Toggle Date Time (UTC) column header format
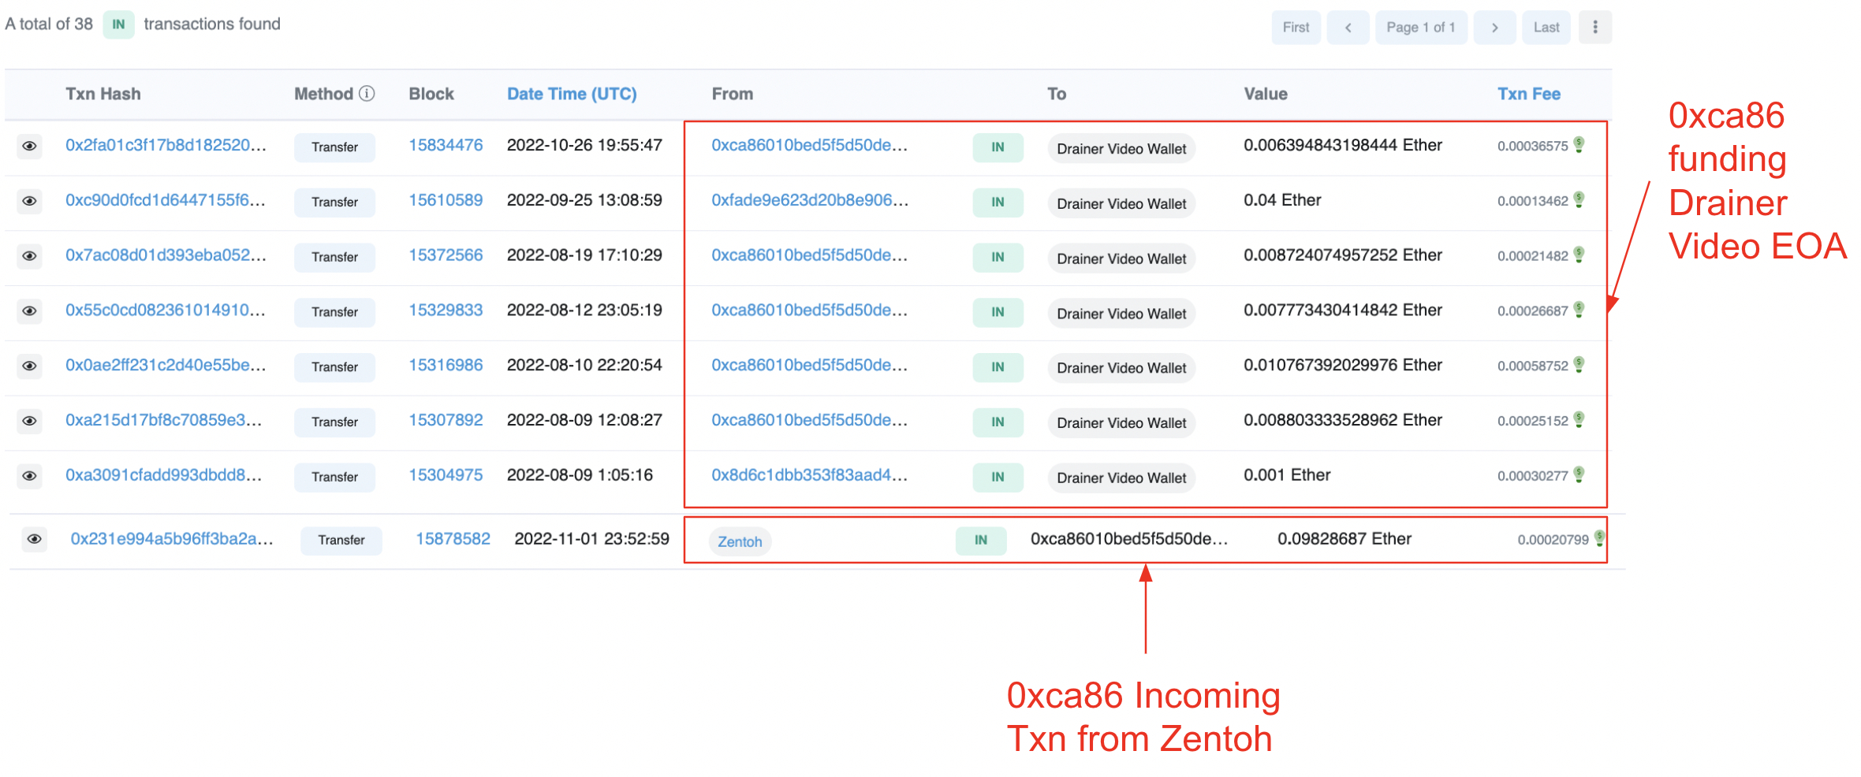This screenshot has height=777, width=1861. (x=572, y=94)
